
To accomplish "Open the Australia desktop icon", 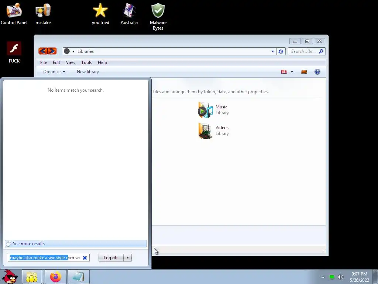I will [129, 14].
